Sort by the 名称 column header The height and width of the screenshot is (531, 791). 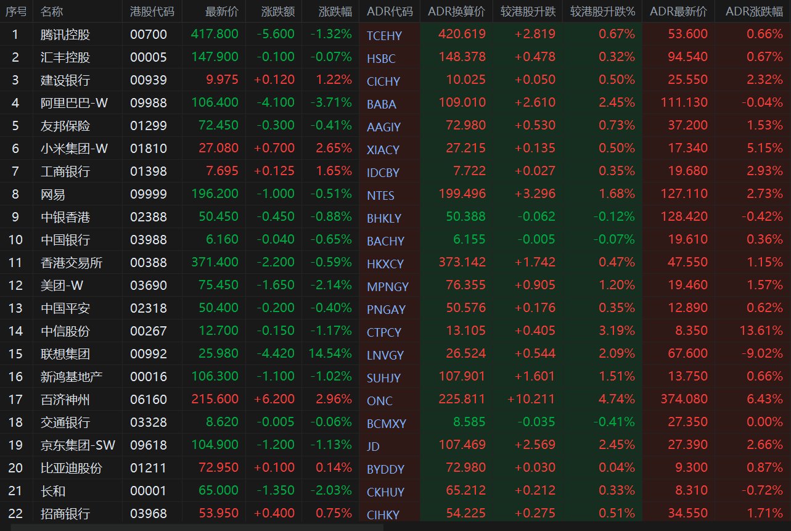pos(52,12)
